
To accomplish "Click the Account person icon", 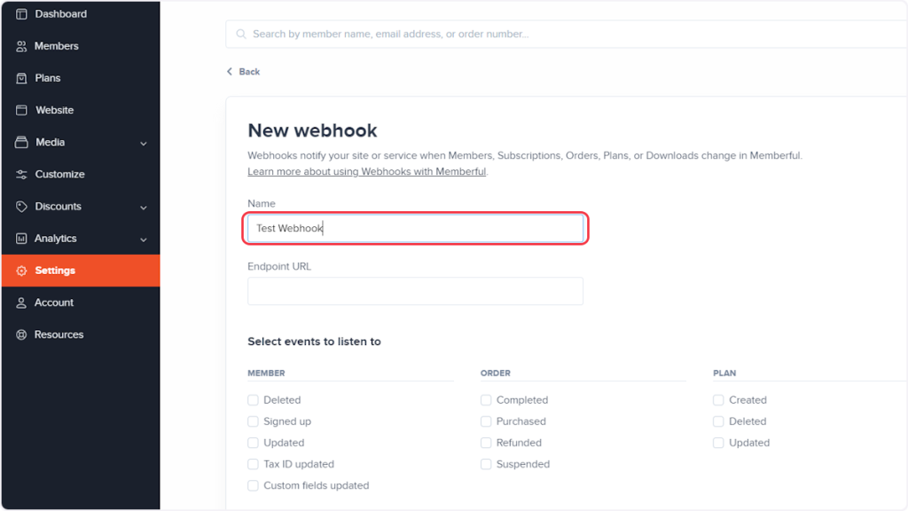I will [x=22, y=303].
